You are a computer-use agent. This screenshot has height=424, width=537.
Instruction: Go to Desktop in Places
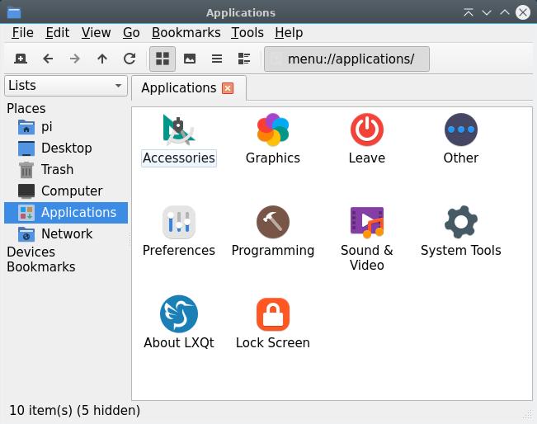click(x=66, y=148)
